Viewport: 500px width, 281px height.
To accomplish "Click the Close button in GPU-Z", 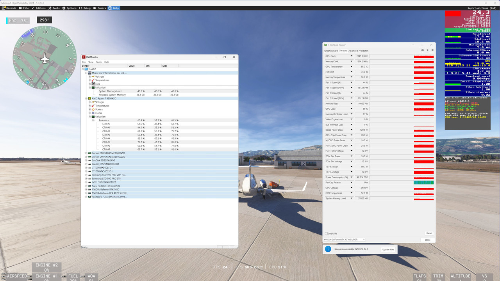I will (428, 240).
